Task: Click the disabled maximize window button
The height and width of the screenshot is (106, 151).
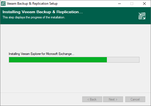Action: tap(132, 4)
